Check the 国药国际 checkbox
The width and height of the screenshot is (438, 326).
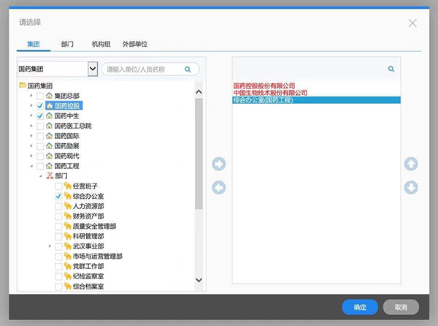tap(40, 136)
